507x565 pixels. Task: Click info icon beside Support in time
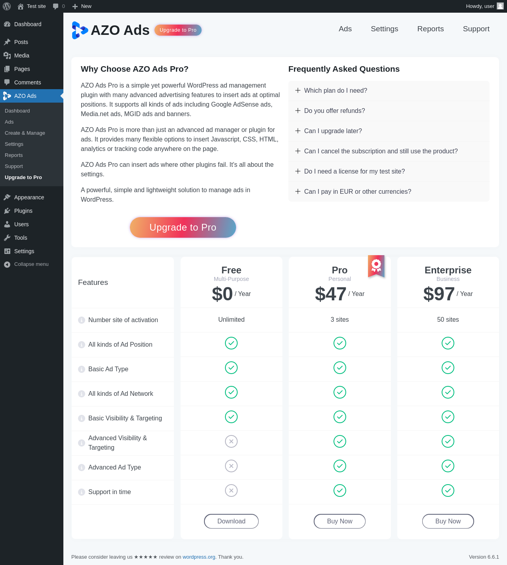click(x=82, y=492)
